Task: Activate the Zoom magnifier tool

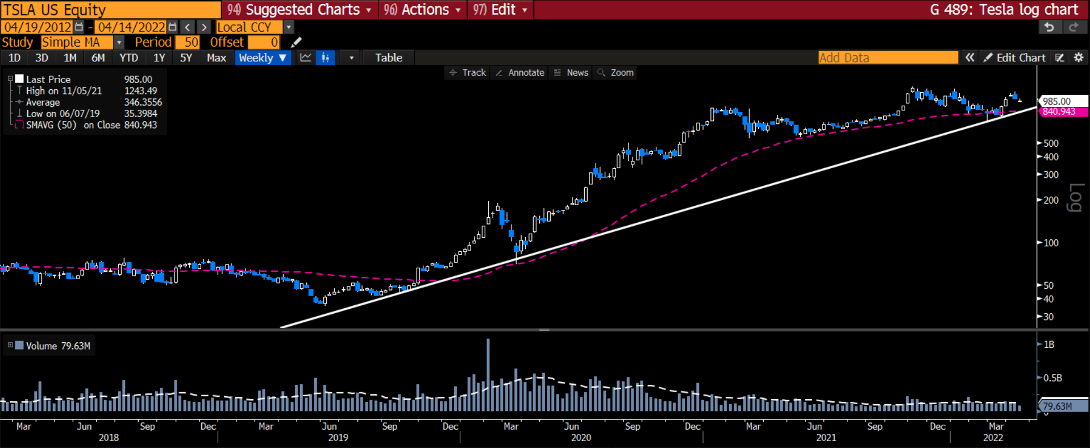Action: [x=615, y=73]
